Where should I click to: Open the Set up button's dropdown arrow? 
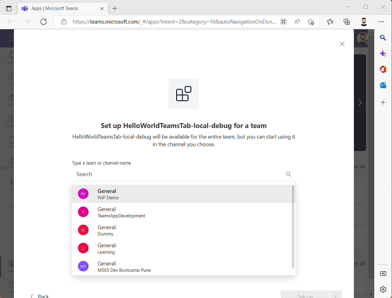(336, 295)
